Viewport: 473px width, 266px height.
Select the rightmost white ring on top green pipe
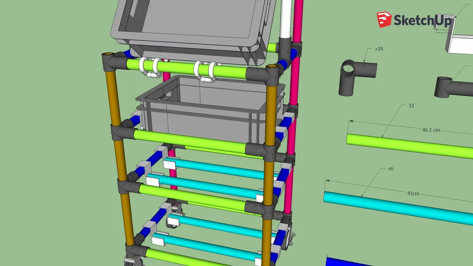point(212,71)
